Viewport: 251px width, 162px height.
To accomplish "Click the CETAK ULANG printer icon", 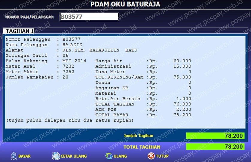I will pyautogui.click(x=56, y=156).
